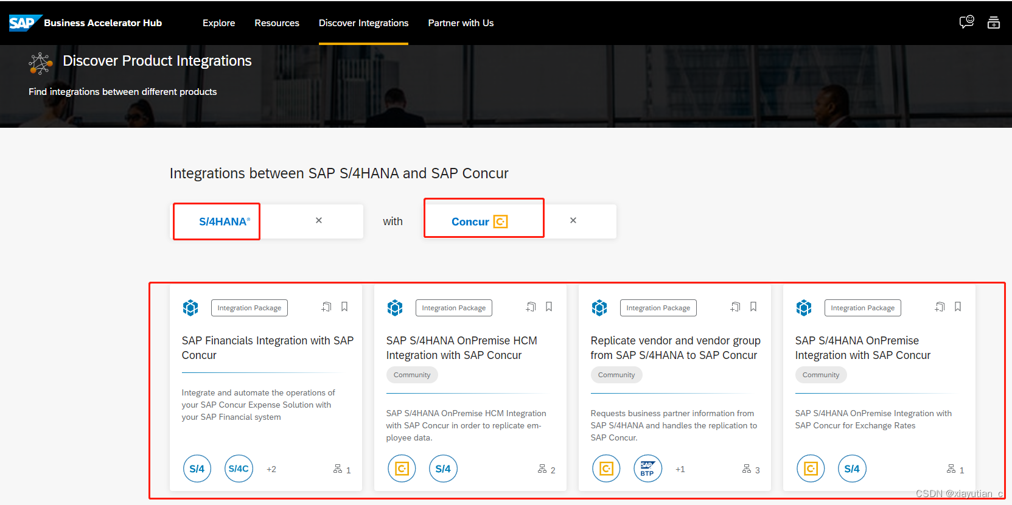Open Replicate vendor and vendor group title
The width and height of the screenshot is (1012, 505).
tap(675, 348)
